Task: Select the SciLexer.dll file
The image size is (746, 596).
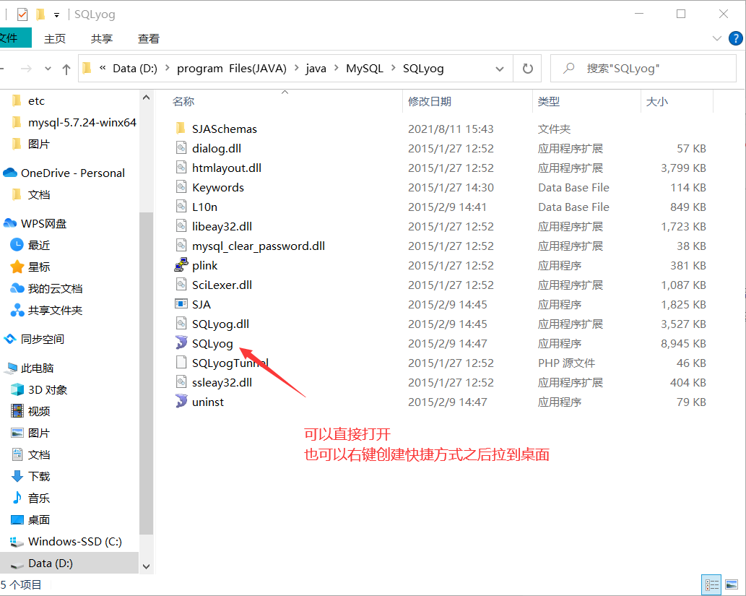Action: tap(222, 285)
